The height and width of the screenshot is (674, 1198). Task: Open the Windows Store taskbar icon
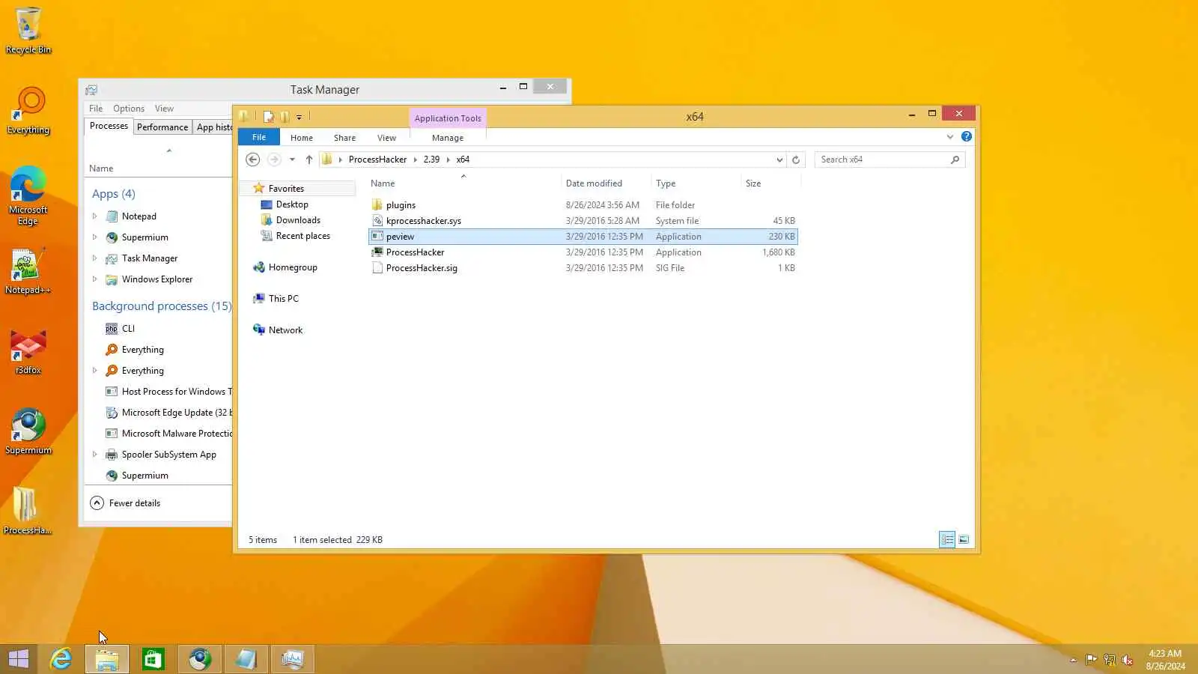[x=153, y=659]
